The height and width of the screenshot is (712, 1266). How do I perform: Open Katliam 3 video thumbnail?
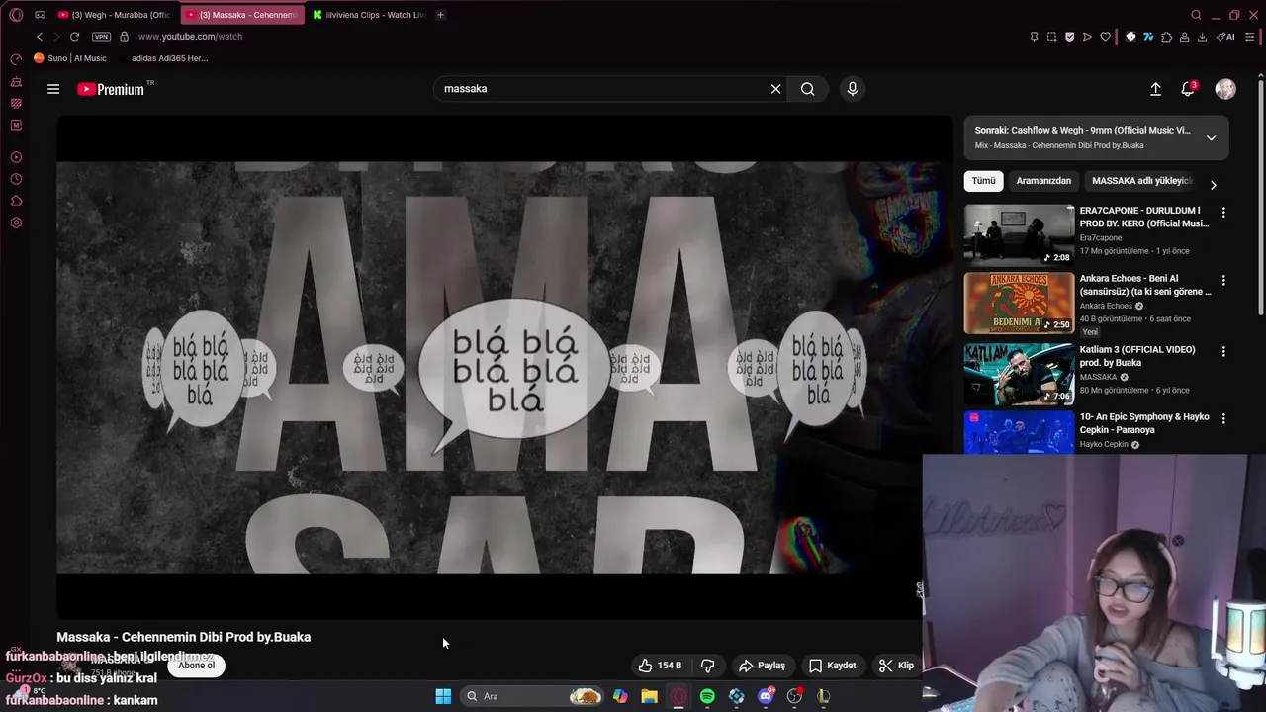(x=1019, y=374)
